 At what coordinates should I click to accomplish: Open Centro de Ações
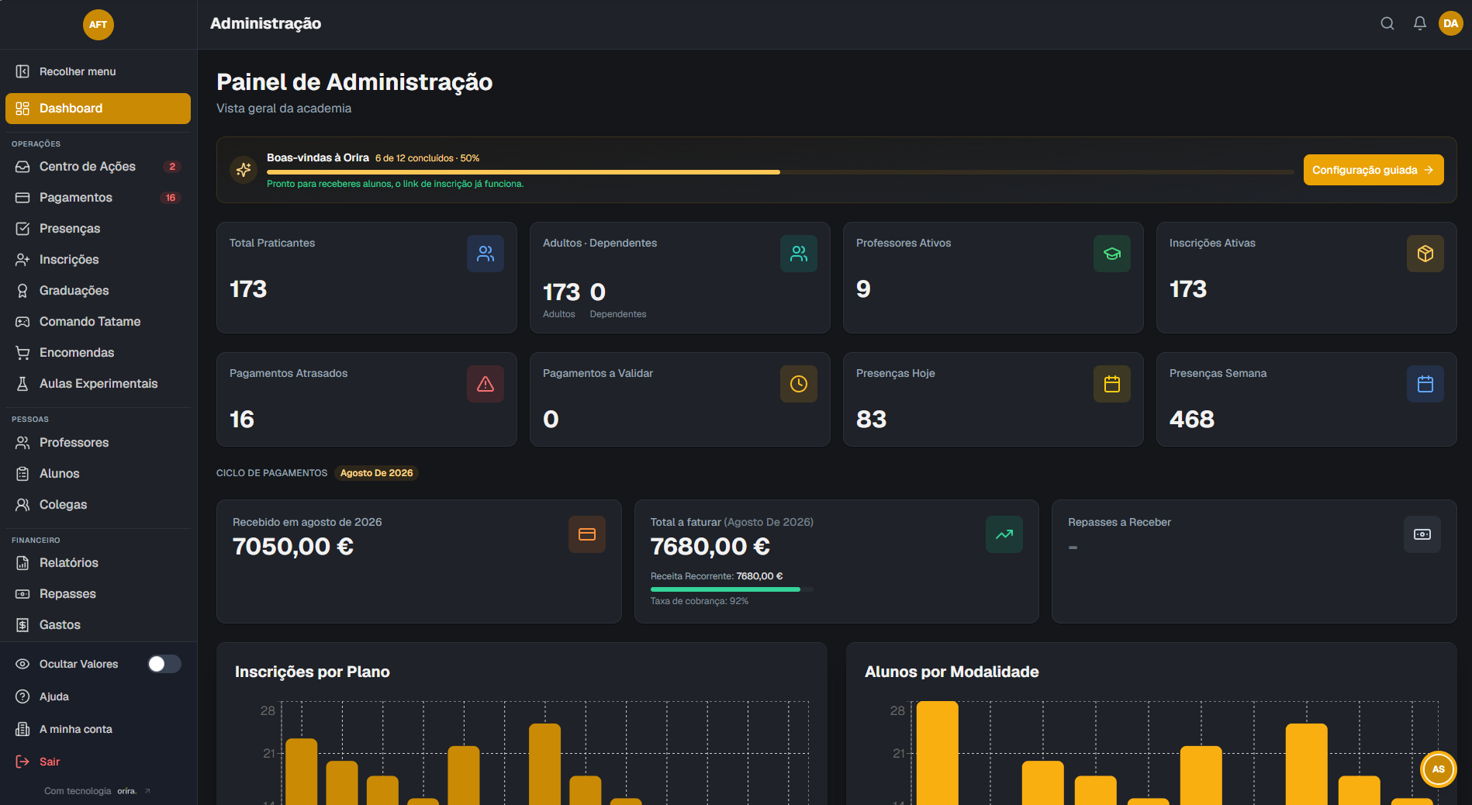pyautogui.click(x=98, y=167)
